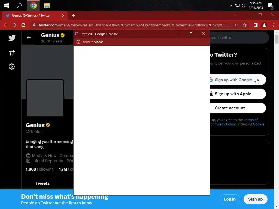Open the Terms of Service link
The image size is (279, 209).
point(251,120)
